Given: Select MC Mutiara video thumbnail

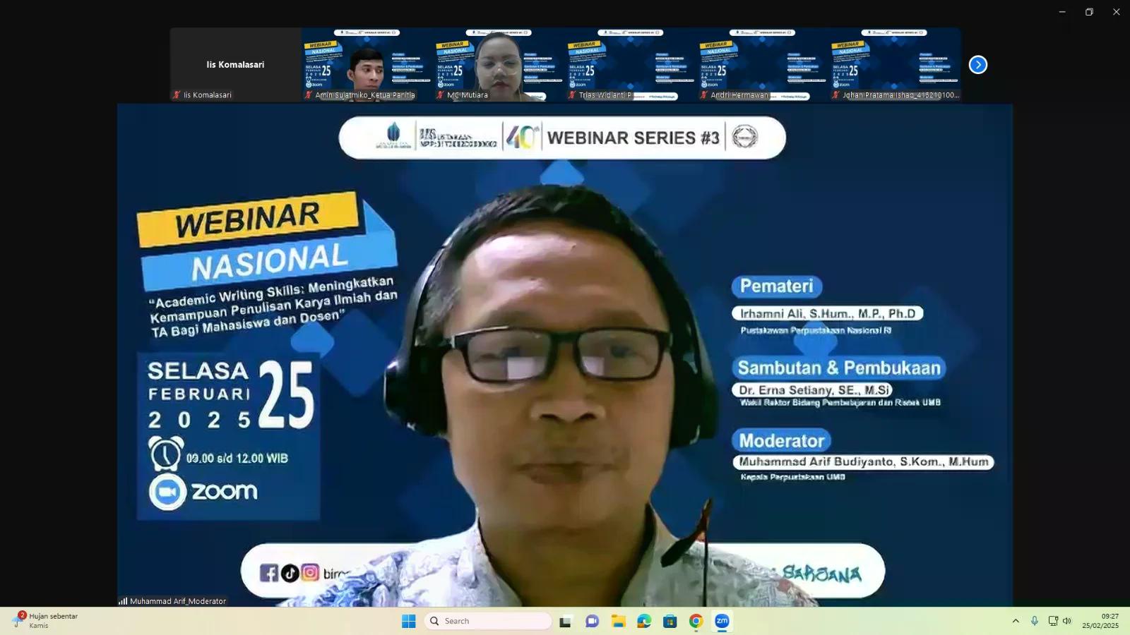Looking at the screenshot, I should [x=499, y=64].
